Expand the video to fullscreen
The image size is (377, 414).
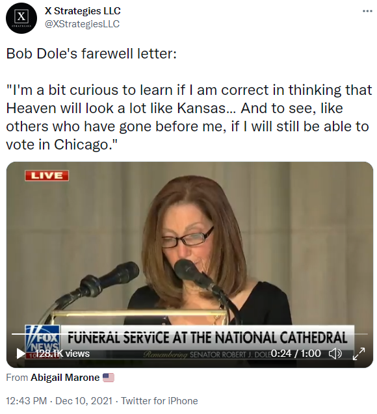pyautogui.click(x=359, y=354)
